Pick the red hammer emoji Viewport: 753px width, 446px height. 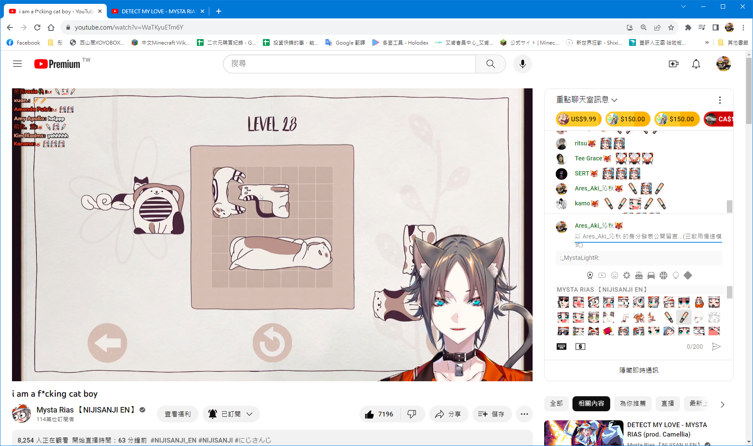(608, 331)
